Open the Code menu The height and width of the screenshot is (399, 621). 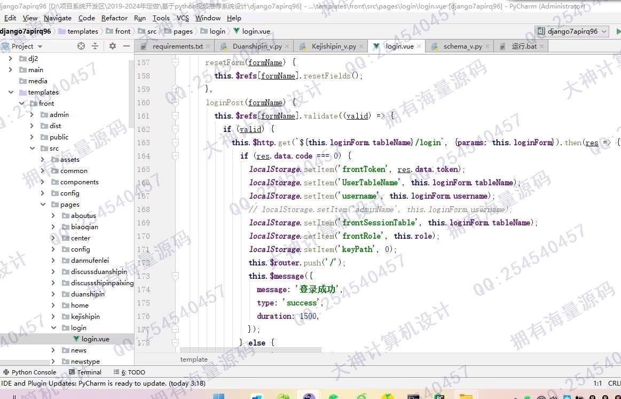click(x=87, y=18)
